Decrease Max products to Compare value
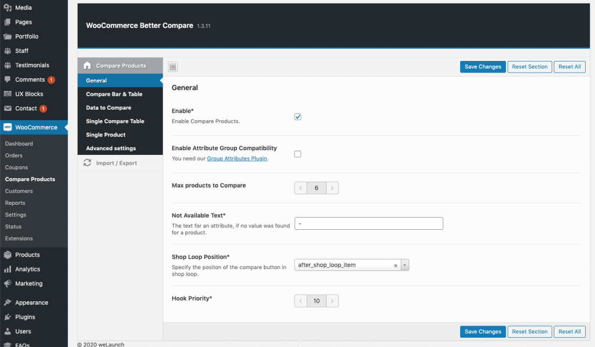 pyautogui.click(x=300, y=188)
